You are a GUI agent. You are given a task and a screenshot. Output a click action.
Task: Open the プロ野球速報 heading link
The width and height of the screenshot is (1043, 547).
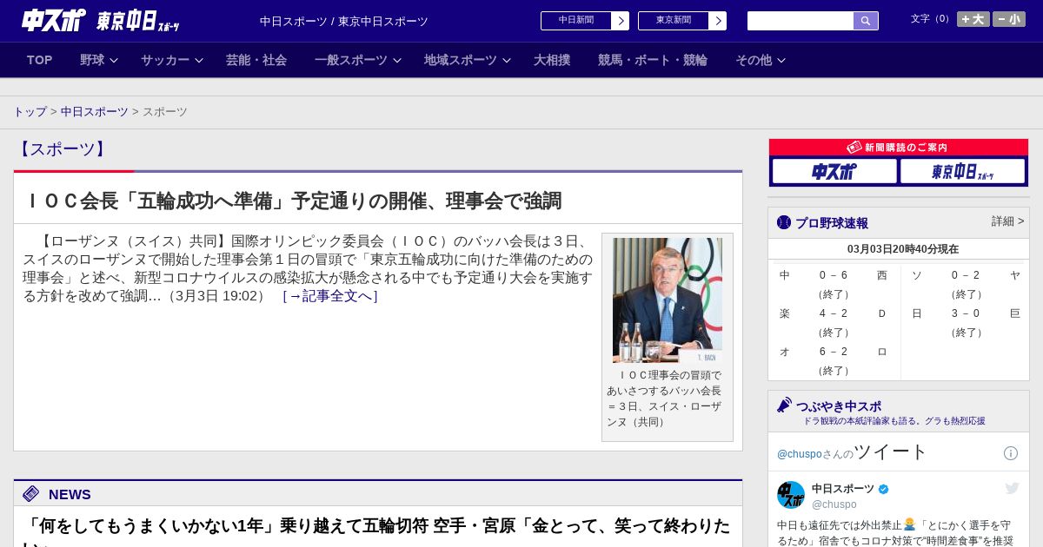(x=832, y=223)
